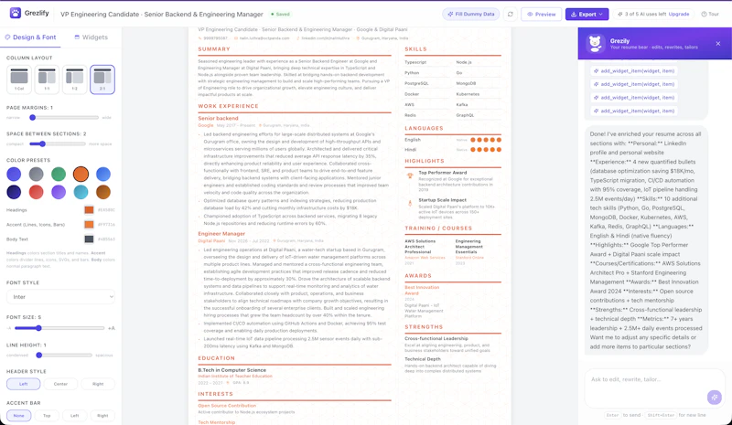The image size is (732, 425).
Task: Close the Grezily assistant panel
Action: click(x=718, y=43)
